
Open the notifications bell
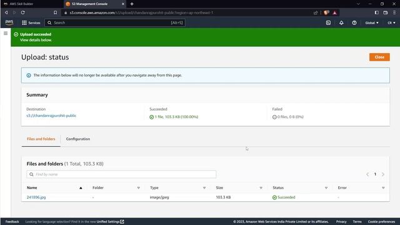pos(341,22)
